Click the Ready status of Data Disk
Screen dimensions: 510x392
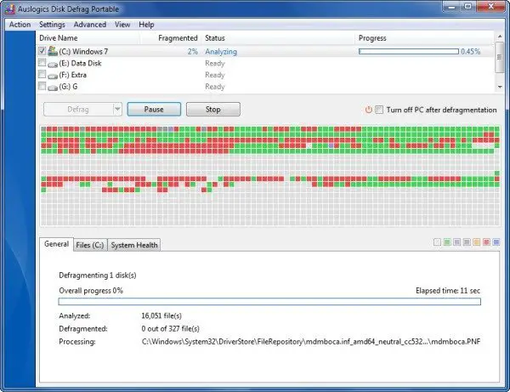point(215,63)
